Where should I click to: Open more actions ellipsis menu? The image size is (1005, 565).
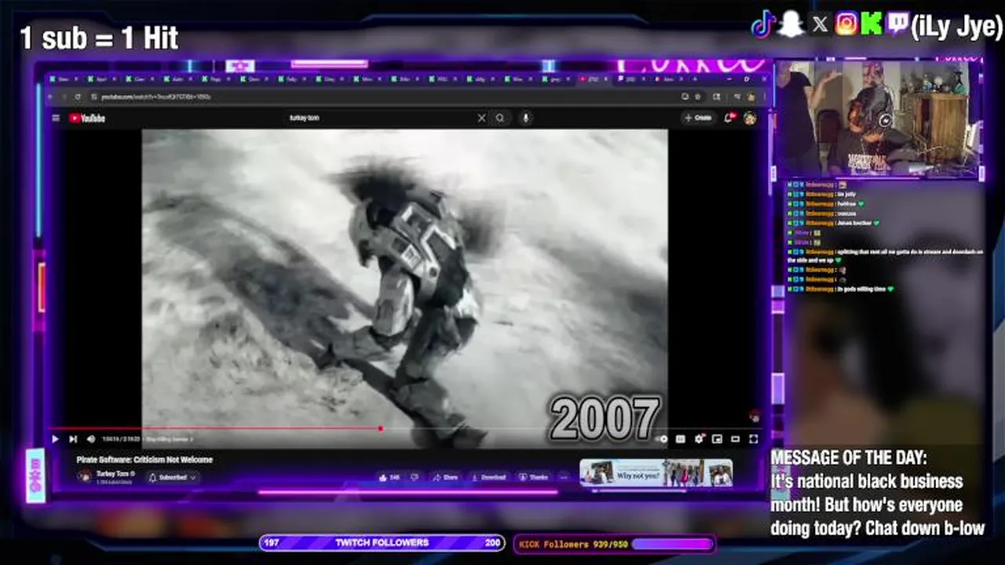563,477
